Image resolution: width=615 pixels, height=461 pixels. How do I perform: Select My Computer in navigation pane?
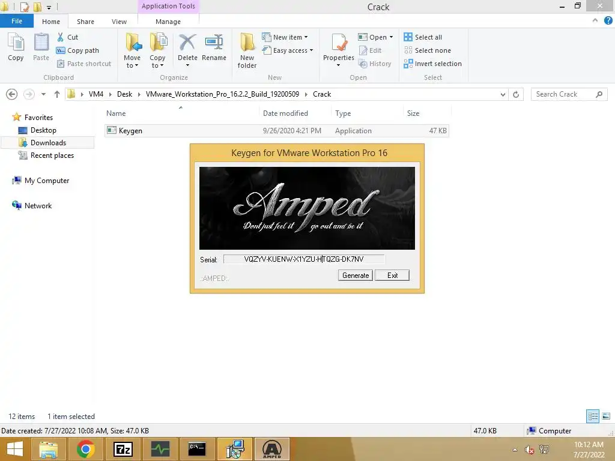pos(47,180)
